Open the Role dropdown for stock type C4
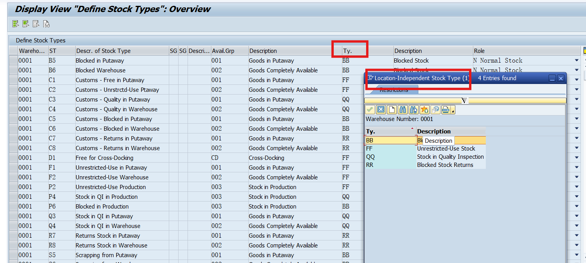Image resolution: width=586 pixels, height=263 pixels. click(x=577, y=109)
